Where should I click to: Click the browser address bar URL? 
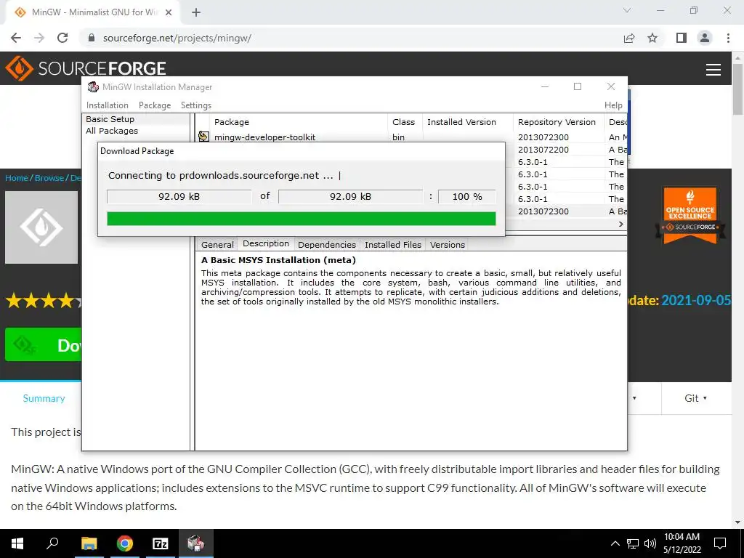[177, 38]
